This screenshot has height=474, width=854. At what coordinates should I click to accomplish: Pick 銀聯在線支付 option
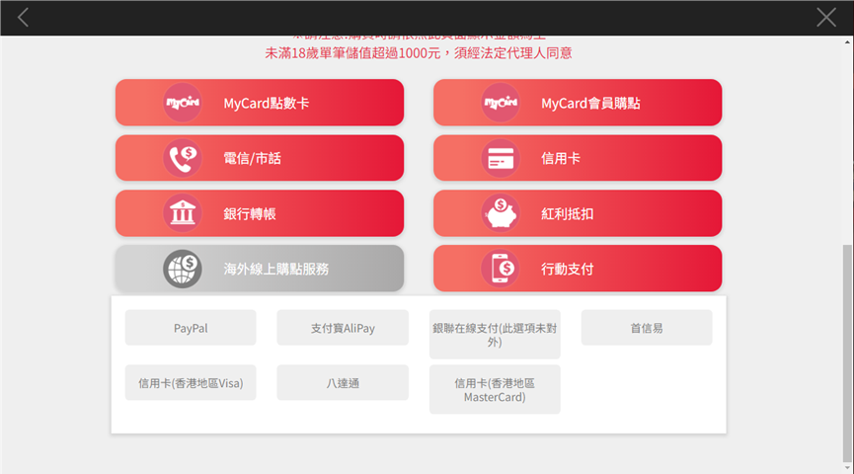[495, 335]
